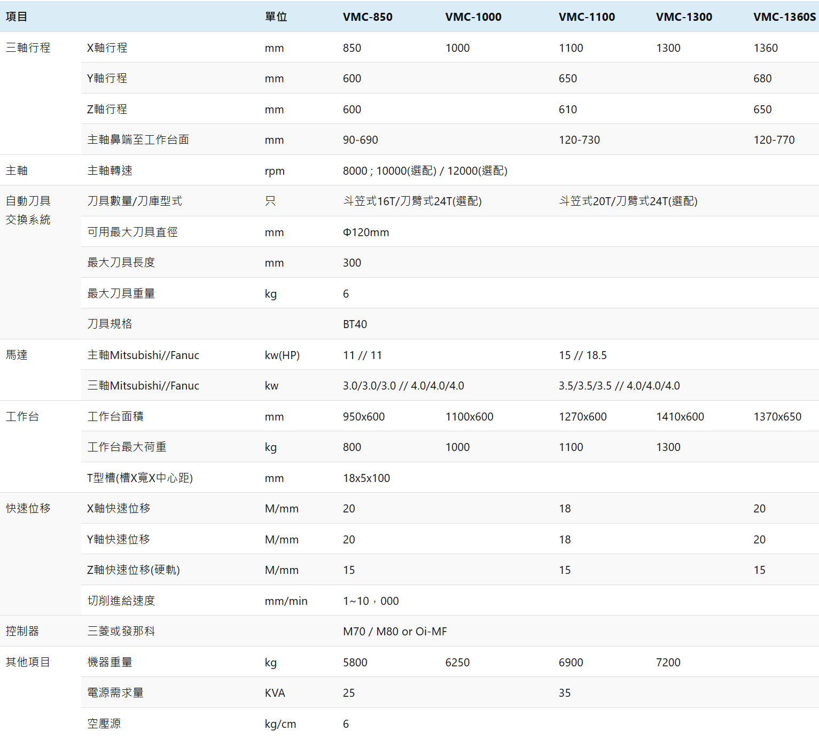Click the 1410x600 table size
819x739 pixels.
click(x=680, y=417)
